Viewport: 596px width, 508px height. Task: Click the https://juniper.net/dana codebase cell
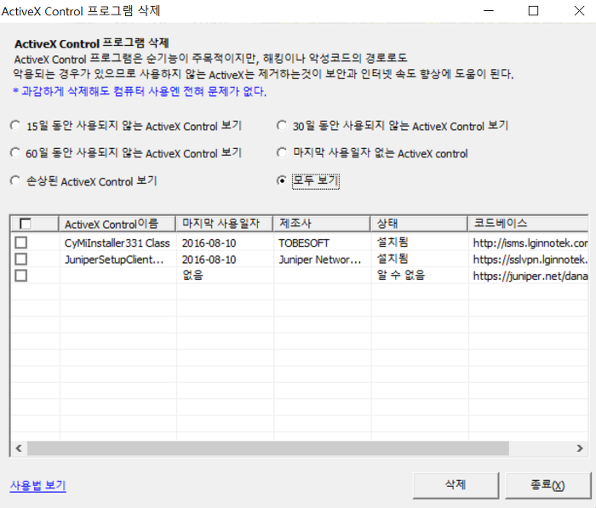(x=530, y=276)
